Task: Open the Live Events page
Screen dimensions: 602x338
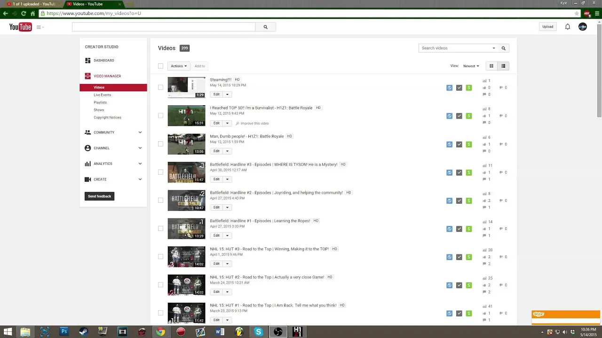Action: click(102, 95)
